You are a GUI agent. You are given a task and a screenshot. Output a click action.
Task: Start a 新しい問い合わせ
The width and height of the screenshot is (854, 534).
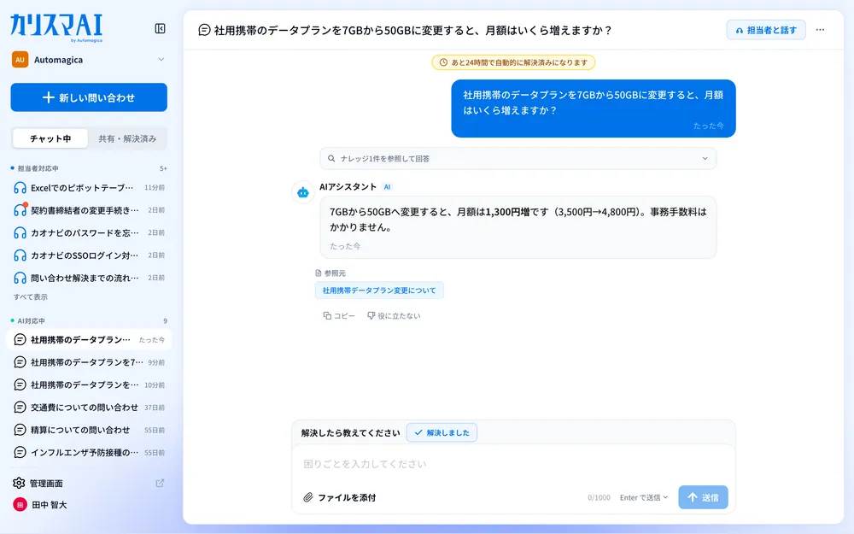point(89,97)
